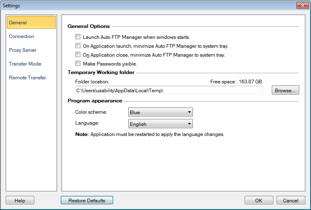This screenshot has width=311, height=210.
Task: Toggle Make Passwords visible checkbox
Action: pos(78,64)
